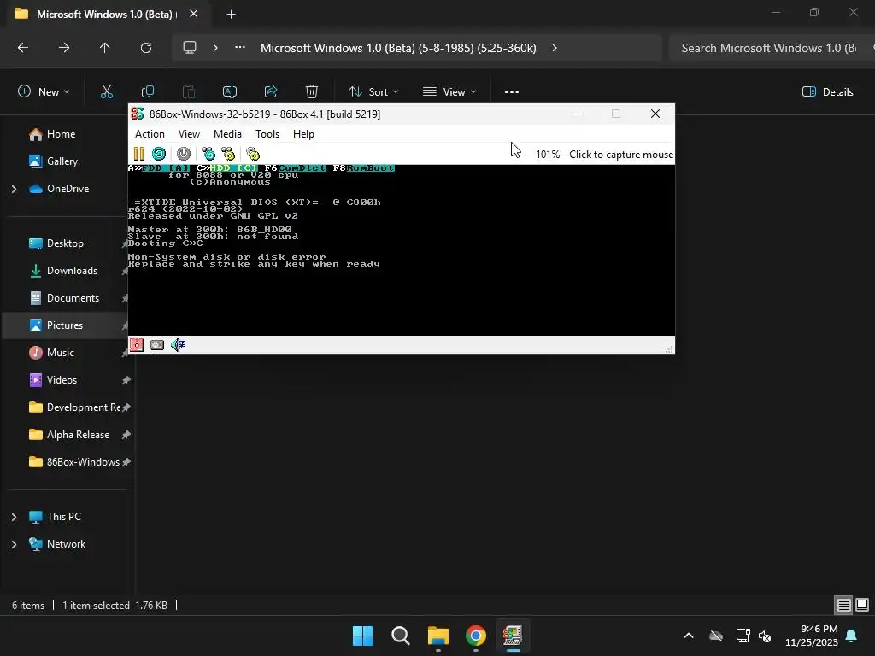Switch to 86Box from taskbar
875x656 pixels.
[x=513, y=635]
